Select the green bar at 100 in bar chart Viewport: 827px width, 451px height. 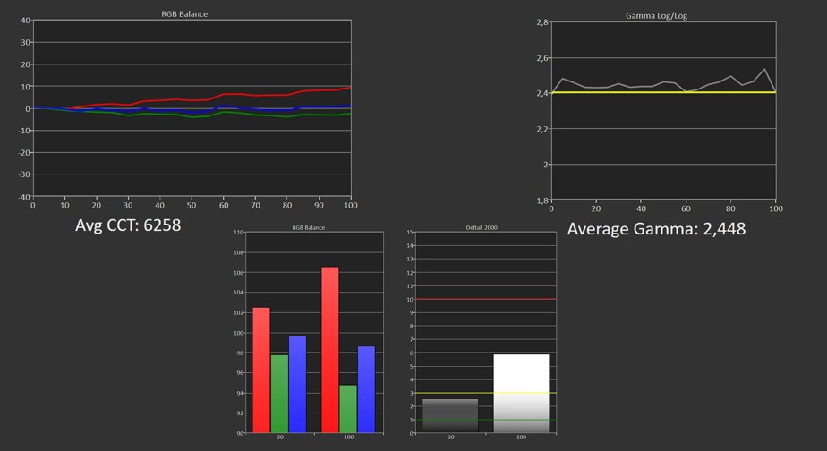[348, 409]
